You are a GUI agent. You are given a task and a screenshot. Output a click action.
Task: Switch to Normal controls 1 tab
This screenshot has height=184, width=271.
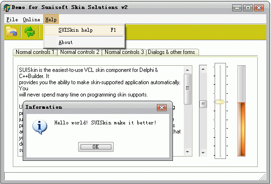coord(35,52)
